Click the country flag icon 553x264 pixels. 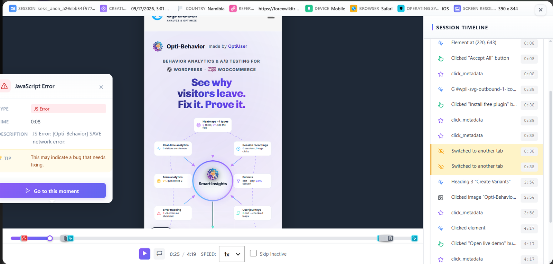point(180,9)
